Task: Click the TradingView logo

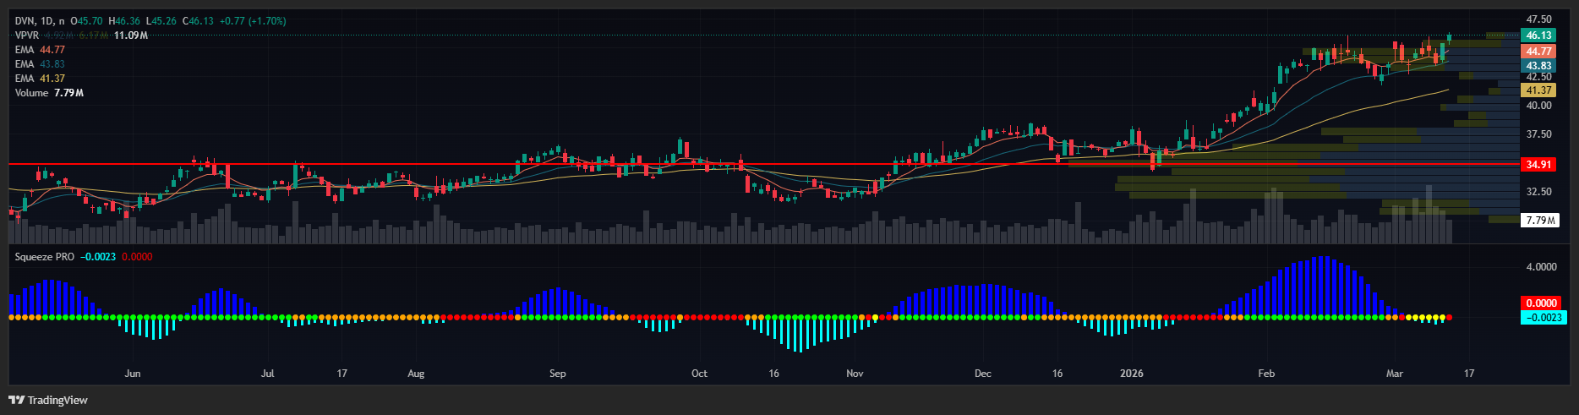Action: click(48, 400)
